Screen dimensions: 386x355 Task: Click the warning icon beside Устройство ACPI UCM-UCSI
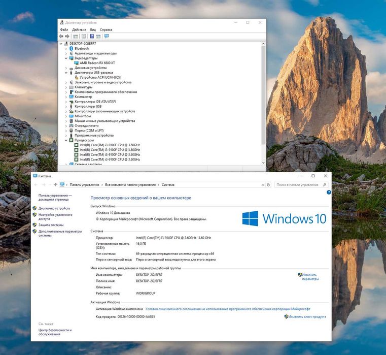pyautogui.click(x=76, y=77)
